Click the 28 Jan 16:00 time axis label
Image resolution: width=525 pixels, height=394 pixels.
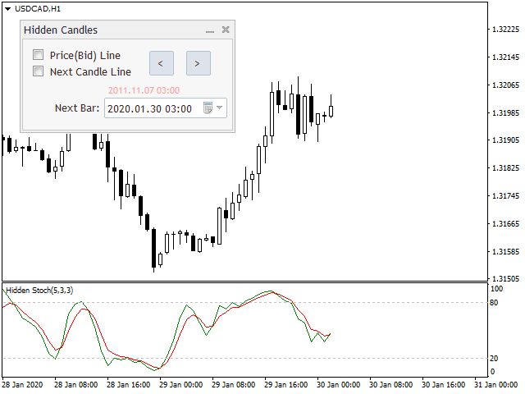tap(128, 385)
